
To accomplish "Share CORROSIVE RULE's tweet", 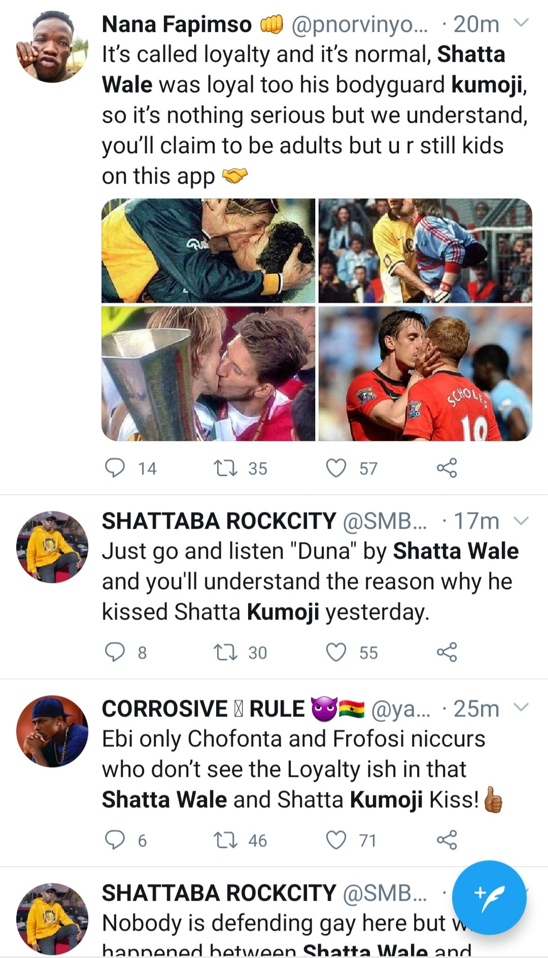I will point(447,840).
